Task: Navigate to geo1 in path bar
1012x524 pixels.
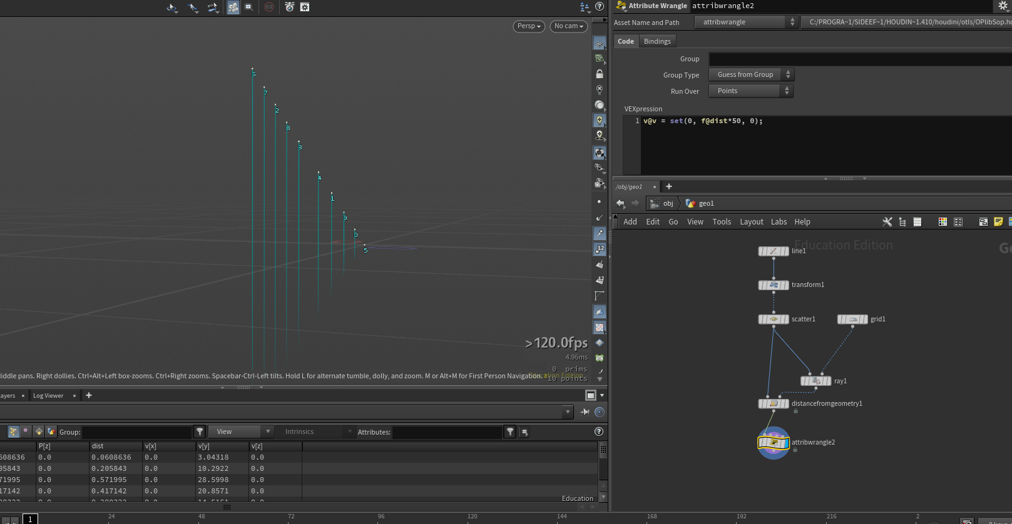Action: click(x=700, y=203)
